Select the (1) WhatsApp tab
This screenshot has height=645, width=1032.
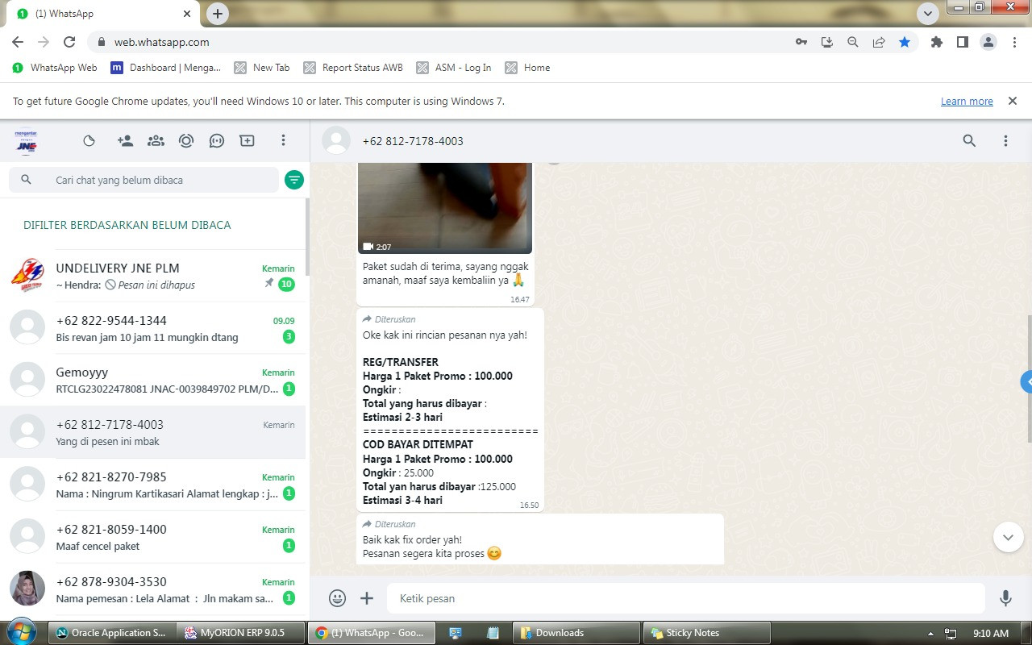click(103, 14)
